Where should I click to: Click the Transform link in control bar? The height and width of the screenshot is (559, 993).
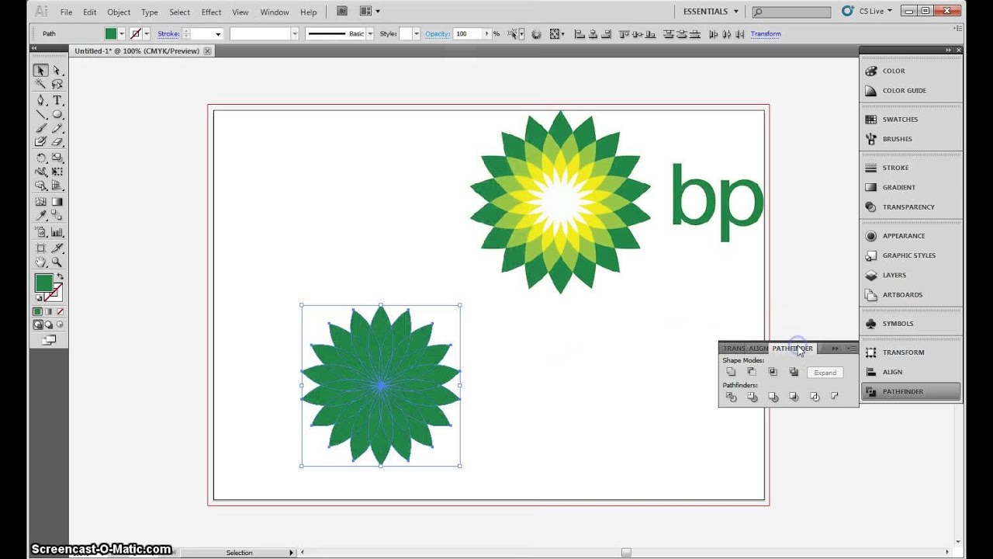pyautogui.click(x=766, y=34)
